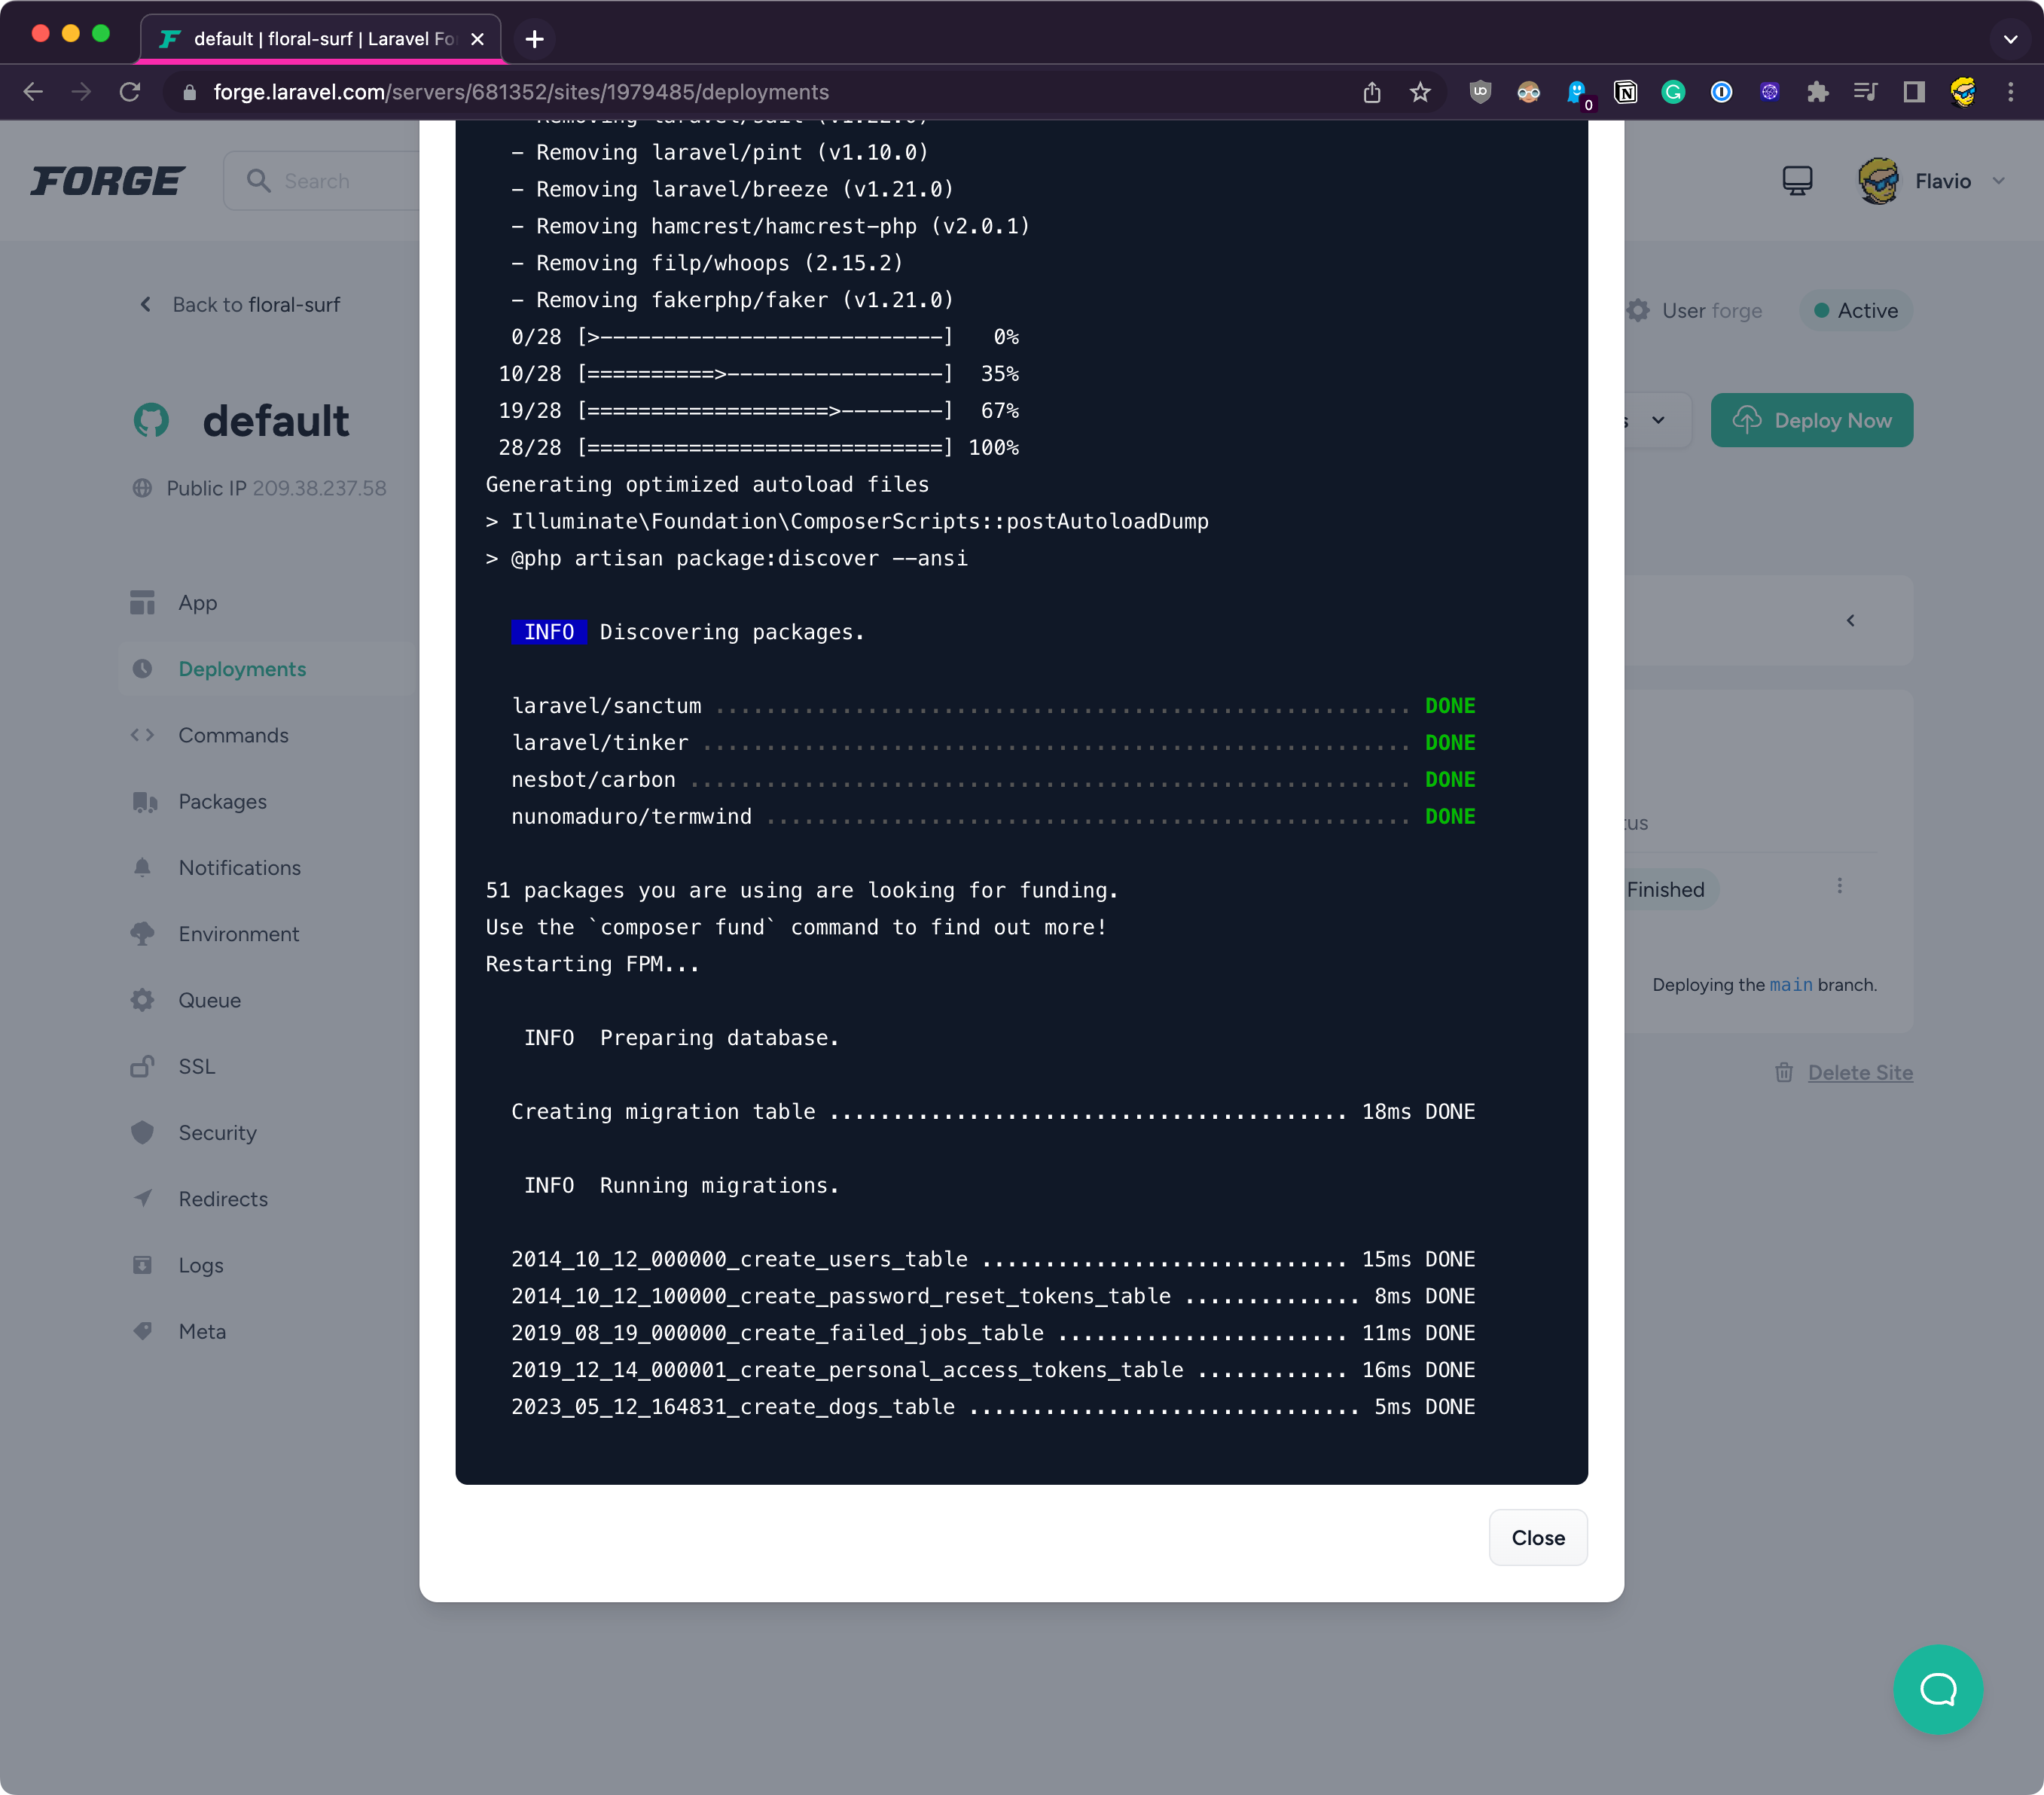Bookmark this page with star icon
This screenshot has width=2044, height=1795.
1419,92
